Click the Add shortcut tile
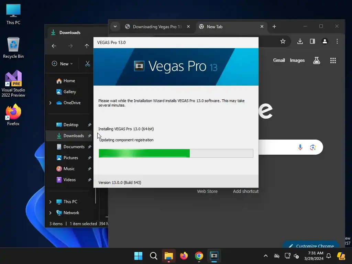Image resolution: width=352 pixels, height=264 pixels. click(245, 191)
